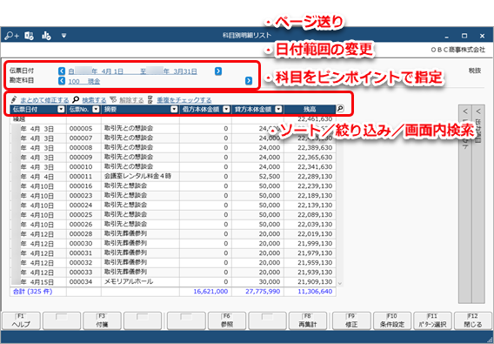Select row with 伝票No. 000005

(x=173, y=128)
